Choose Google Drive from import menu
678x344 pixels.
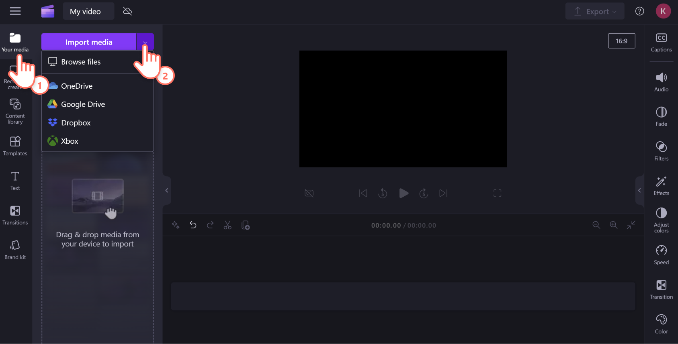(98, 104)
